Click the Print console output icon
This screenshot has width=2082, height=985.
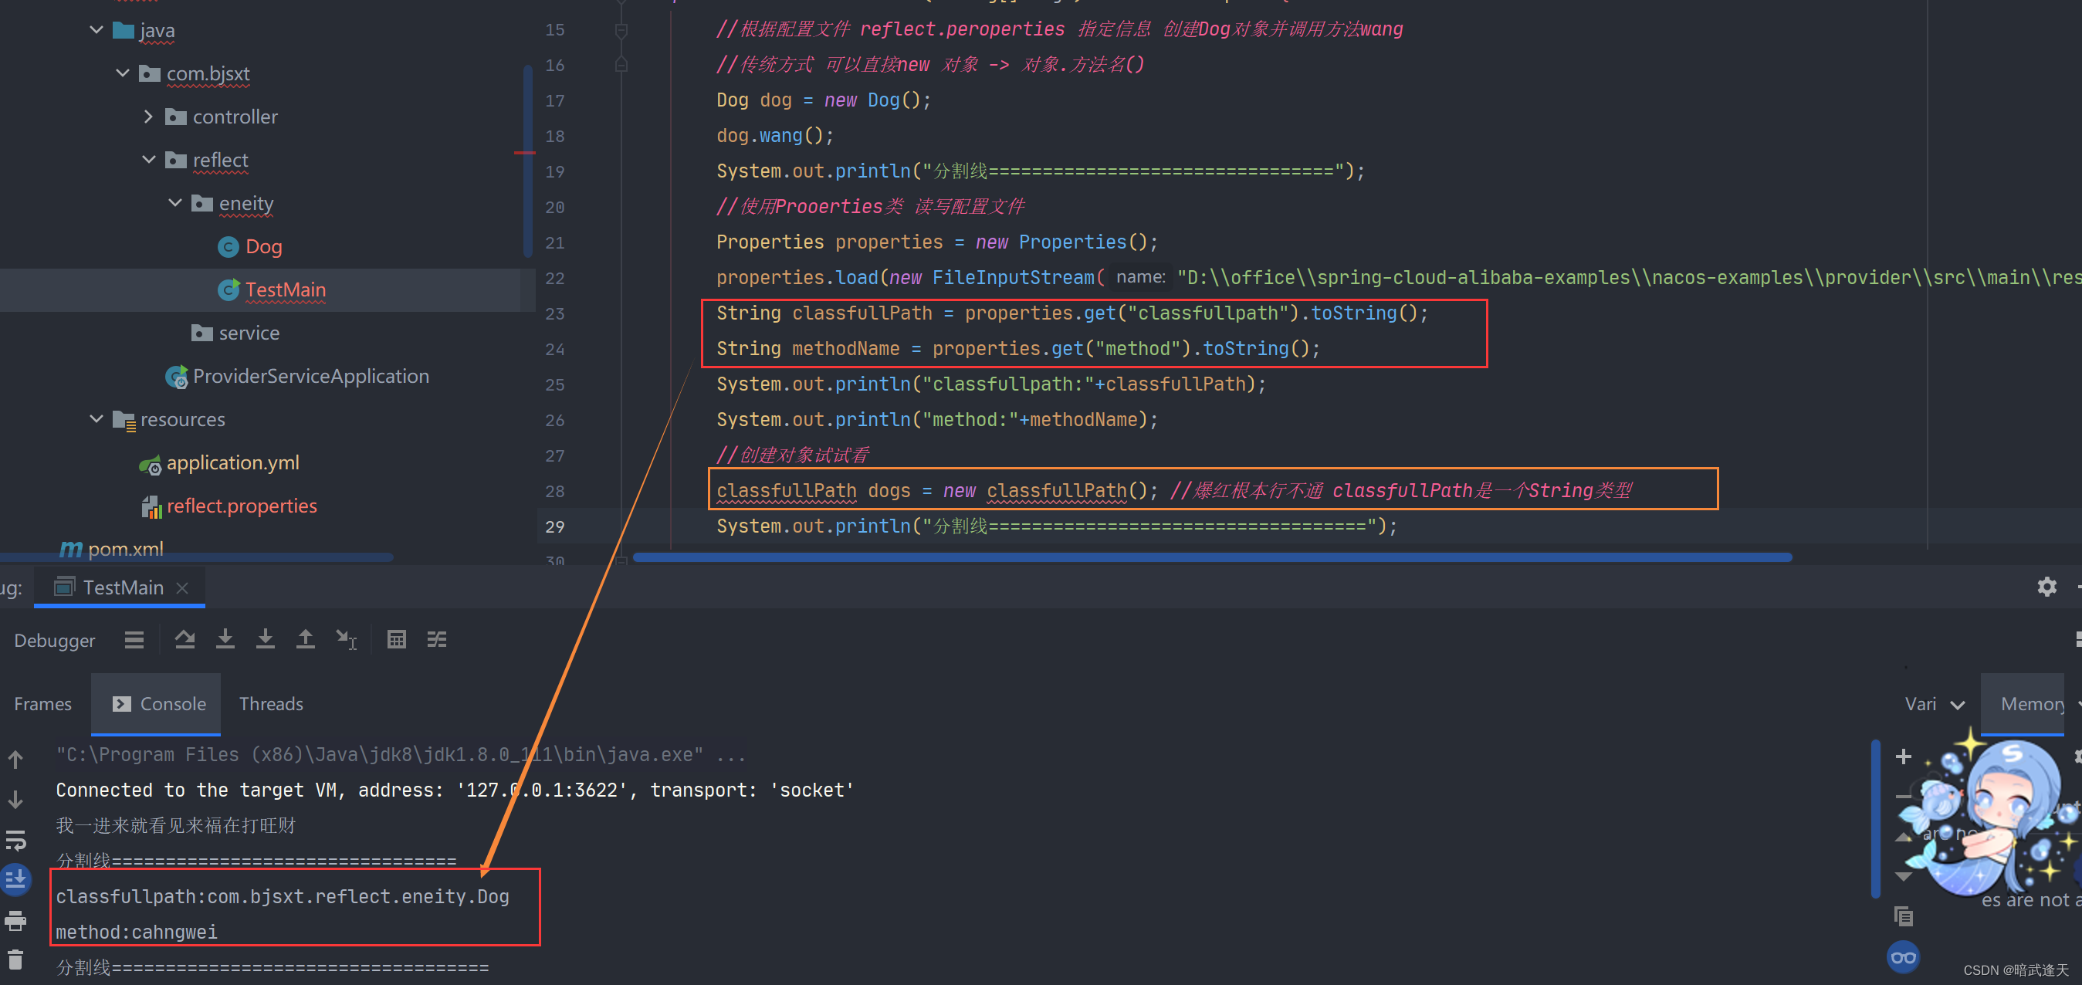[x=15, y=919]
